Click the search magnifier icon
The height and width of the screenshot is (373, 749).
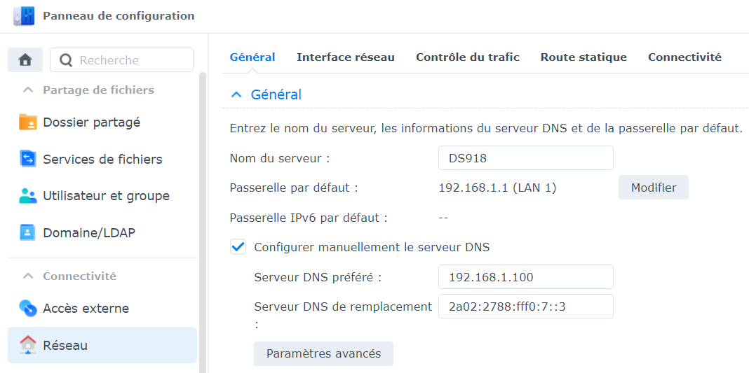coord(66,60)
